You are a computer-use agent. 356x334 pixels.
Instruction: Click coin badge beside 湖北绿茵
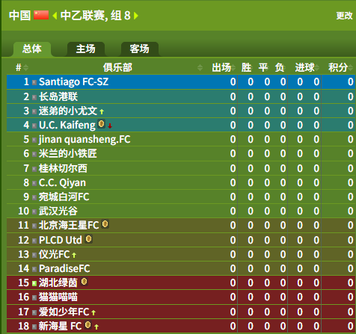click(x=85, y=282)
